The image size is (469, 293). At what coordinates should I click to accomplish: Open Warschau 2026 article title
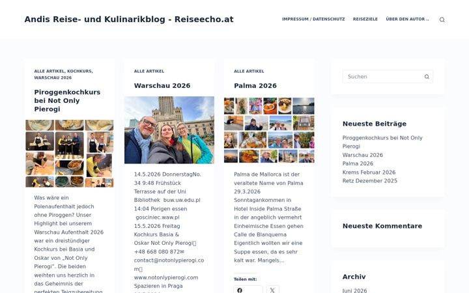click(162, 85)
